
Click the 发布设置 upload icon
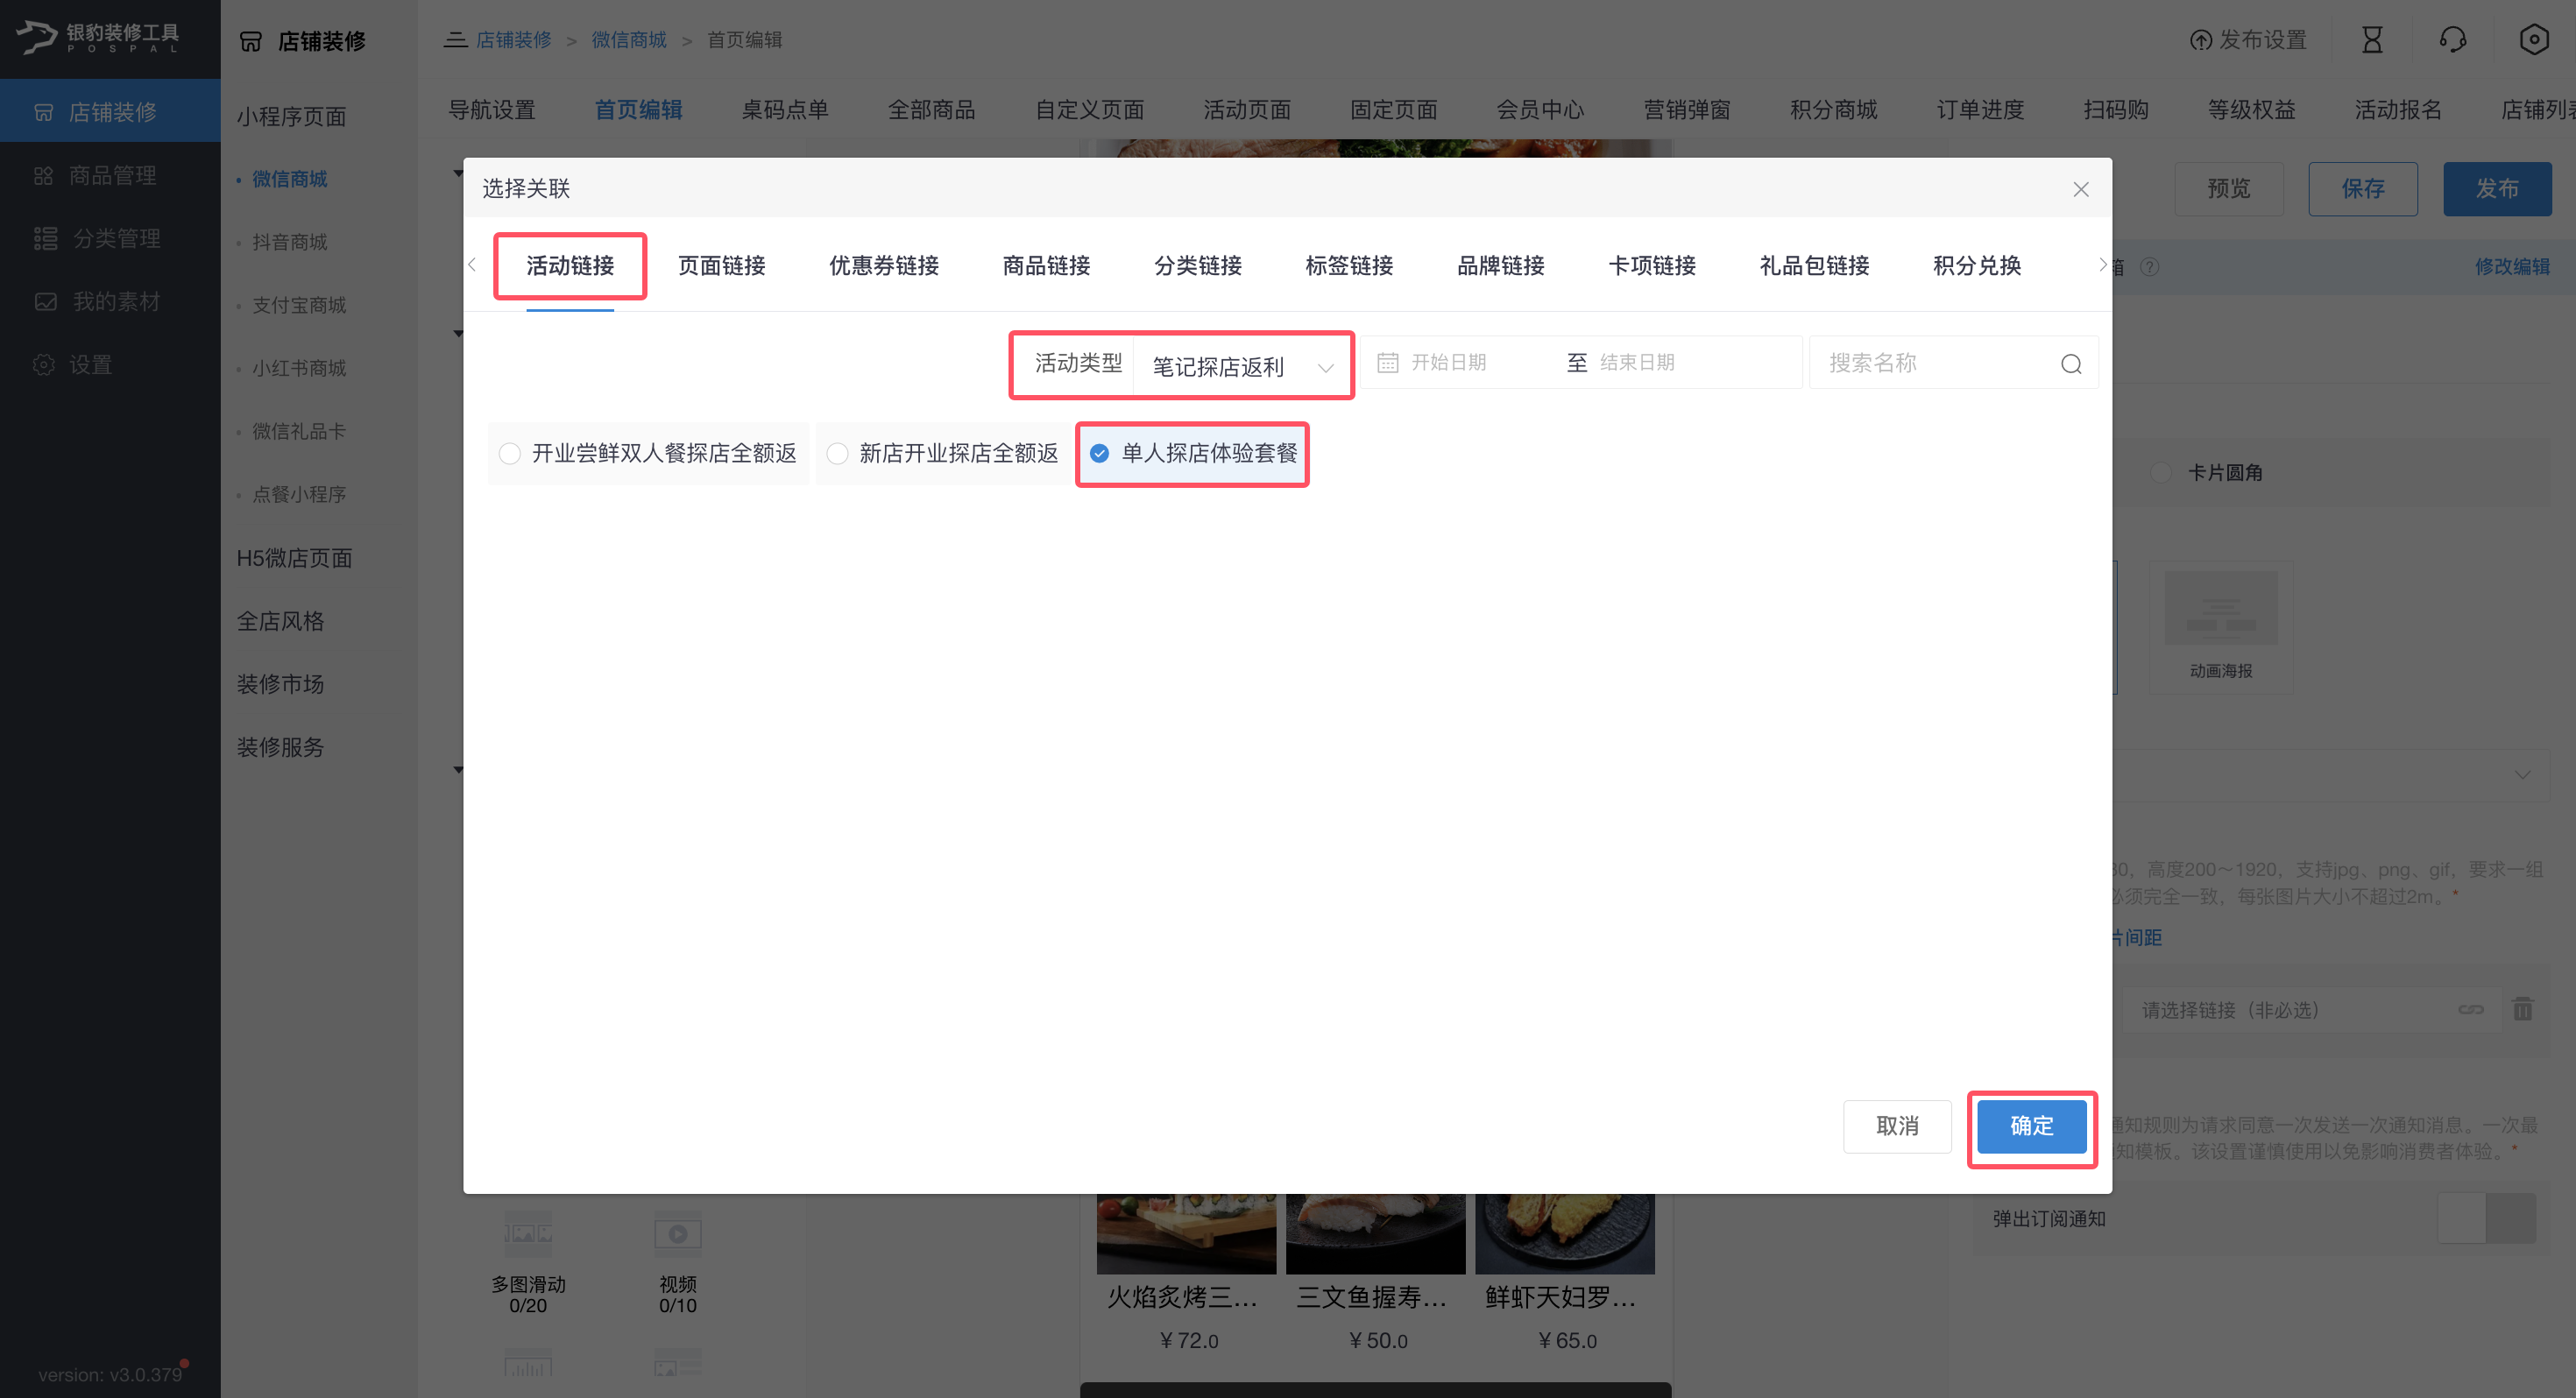[2200, 40]
